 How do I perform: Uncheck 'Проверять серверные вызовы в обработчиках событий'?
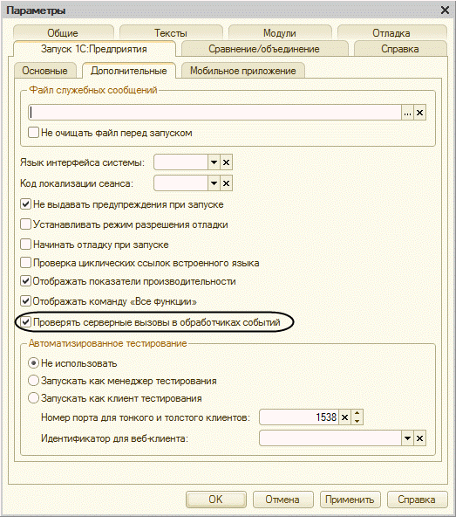click(25, 321)
